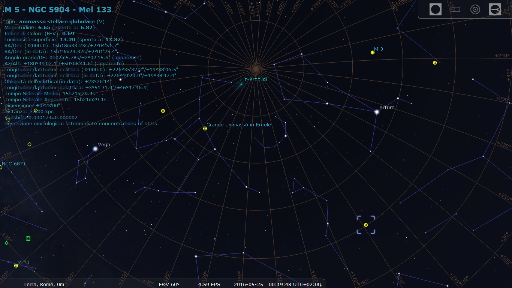Image resolution: width=512 pixels, height=288 pixels.
Task: Click the +220° azimuth grid label
Action: 503,145
